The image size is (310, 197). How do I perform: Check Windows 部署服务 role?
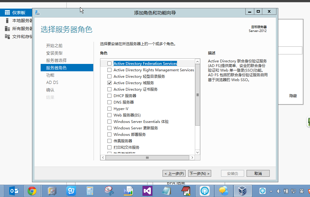click(109, 134)
